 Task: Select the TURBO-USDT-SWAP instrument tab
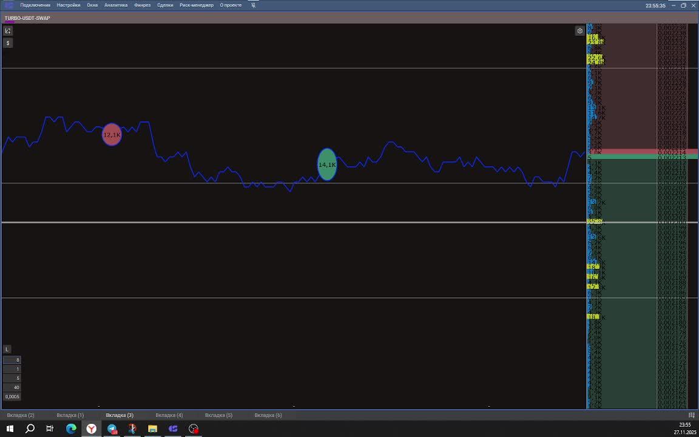tap(27, 18)
